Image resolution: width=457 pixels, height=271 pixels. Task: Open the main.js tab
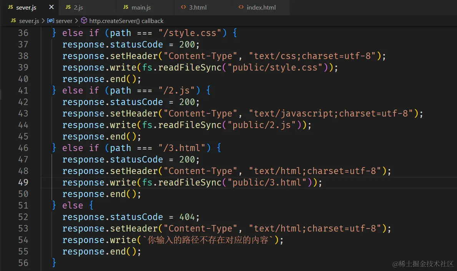[x=141, y=7]
